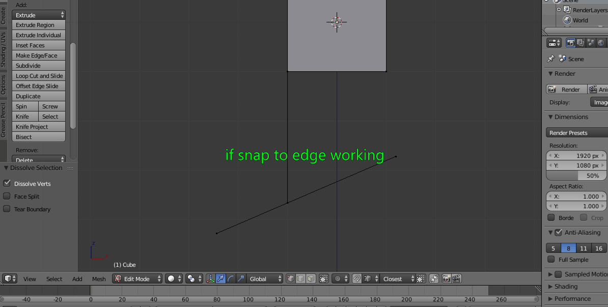Viewport: 608px width, 307px height.
Task: Disable the Anti-Aliasing checkbox
Action: point(559,232)
